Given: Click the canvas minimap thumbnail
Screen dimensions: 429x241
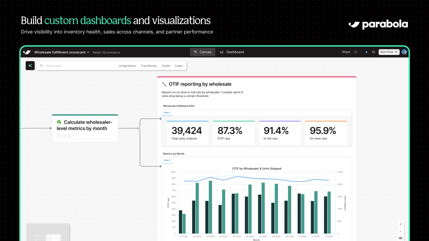Looking at the screenshot, I should pyautogui.click(x=48, y=232).
